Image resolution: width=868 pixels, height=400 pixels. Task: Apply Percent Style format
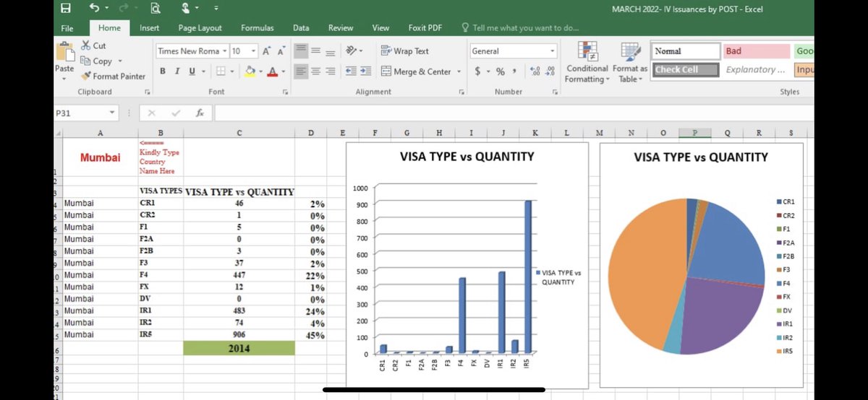[x=500, y=71]
